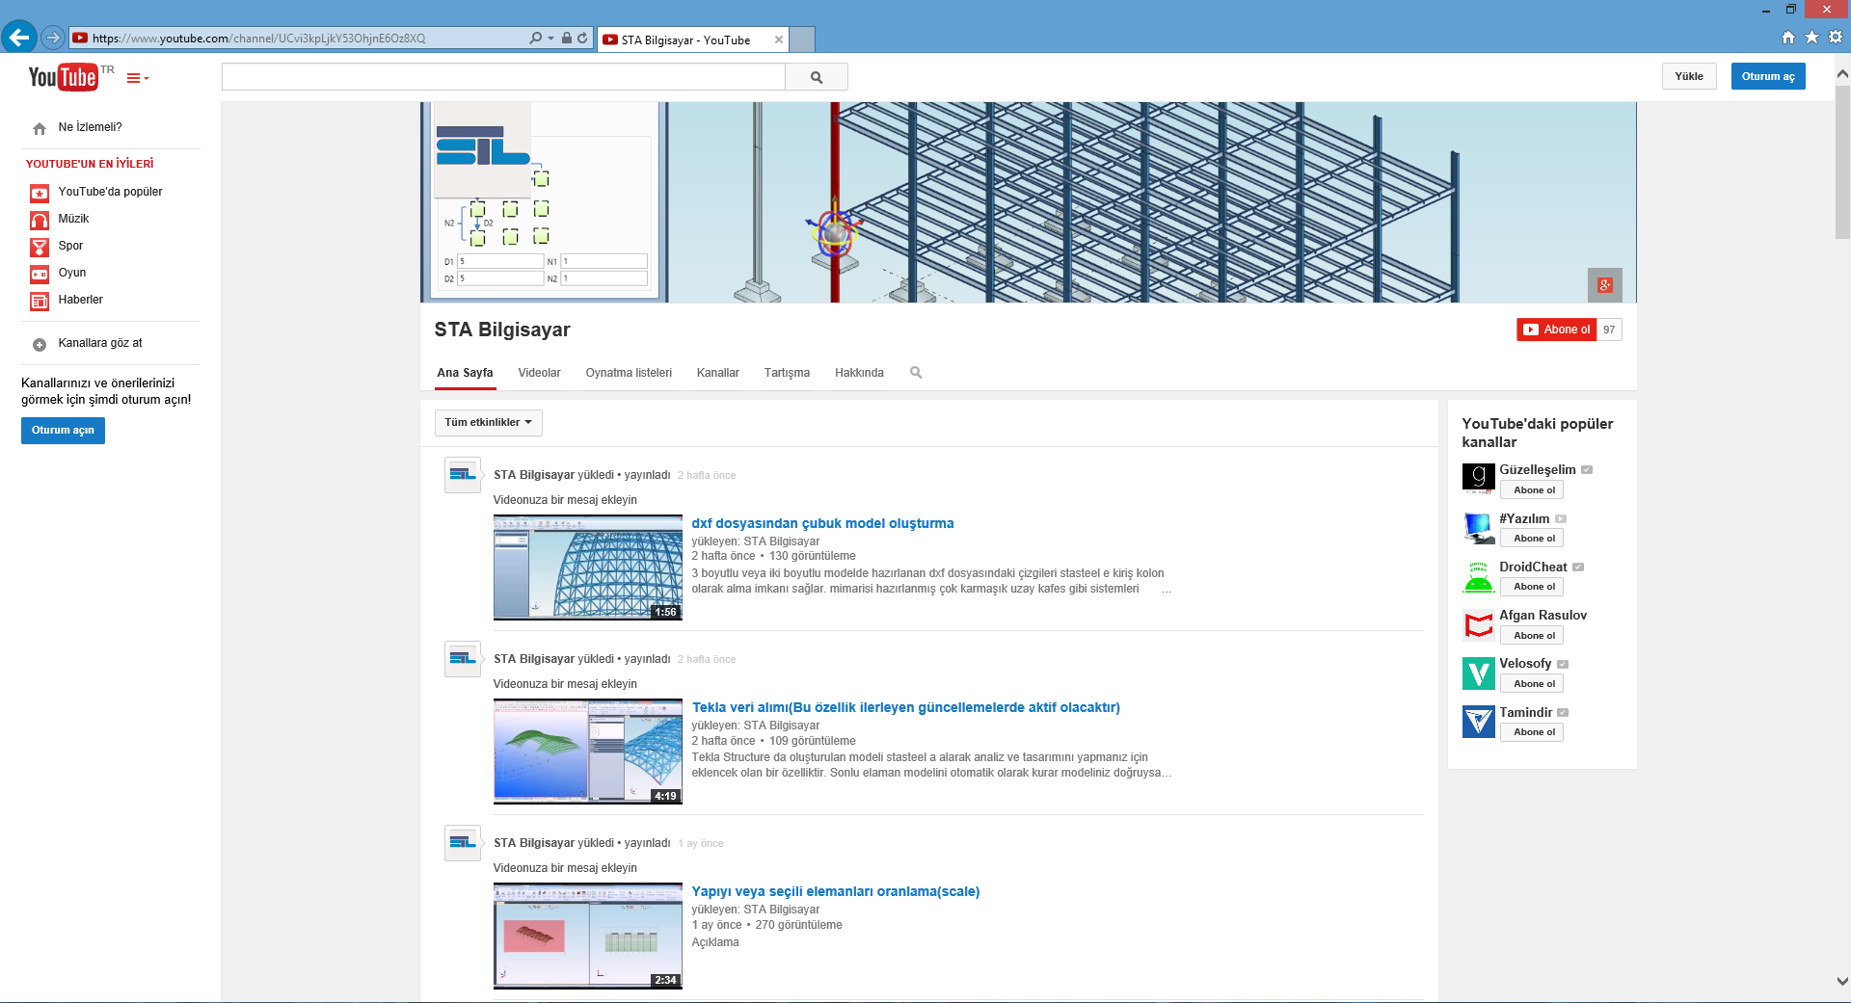
Task: Switch to the Tartışma tab
Action: pyautogui.click(x=787, y=373)
